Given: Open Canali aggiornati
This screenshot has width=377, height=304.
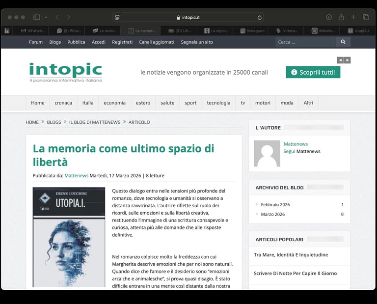Looking at the screenshot, I should click(x=157, y=42).
